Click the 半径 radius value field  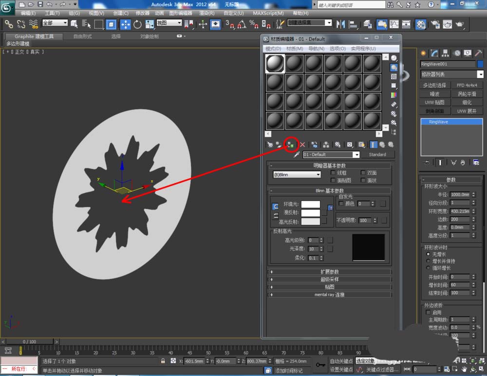(x=460, y=194)
